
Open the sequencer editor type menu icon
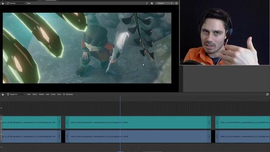coord(3,94)
